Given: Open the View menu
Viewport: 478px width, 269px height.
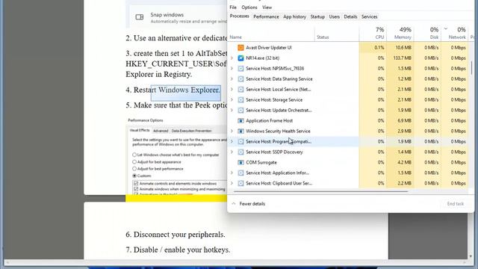Looking at the screenshot, I should click(267, 7).
